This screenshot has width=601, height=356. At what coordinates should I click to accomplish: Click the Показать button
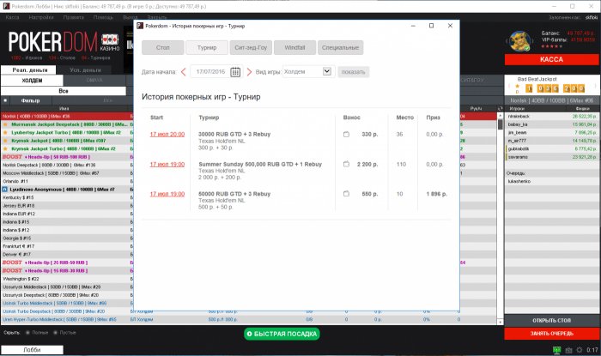pos(354,72)
